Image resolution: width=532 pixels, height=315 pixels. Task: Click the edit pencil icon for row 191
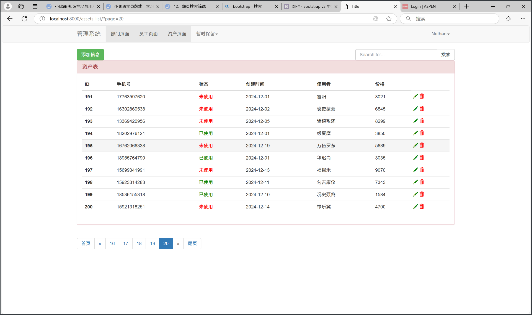[x=415, y=96]
